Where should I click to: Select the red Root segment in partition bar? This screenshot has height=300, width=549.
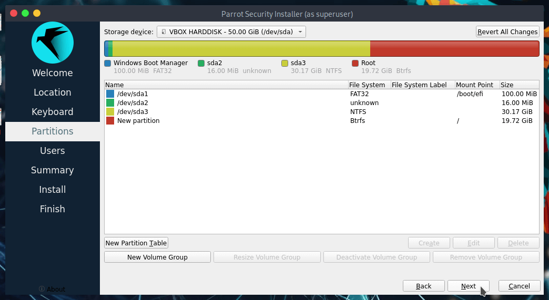[x=454, y=48]
